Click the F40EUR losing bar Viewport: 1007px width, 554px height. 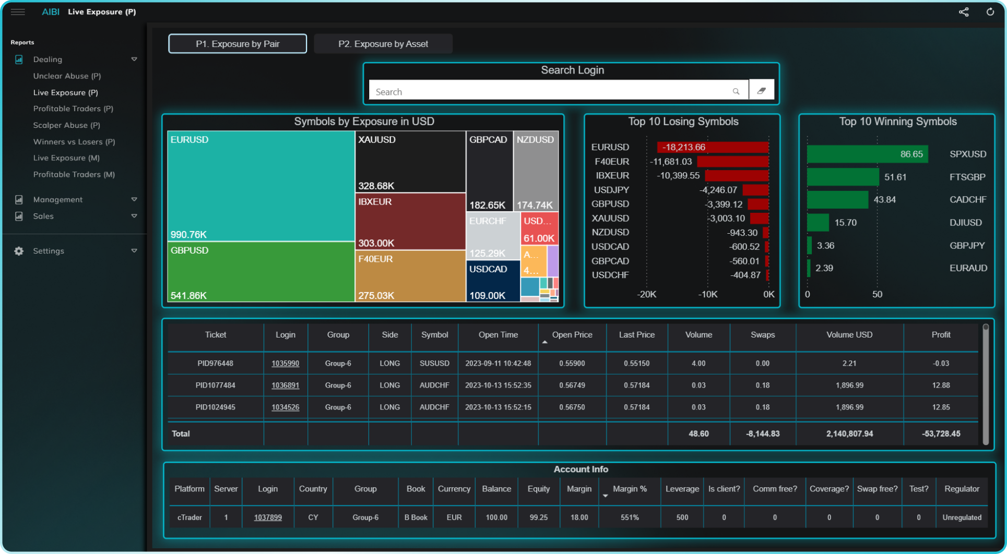[732, 162]
